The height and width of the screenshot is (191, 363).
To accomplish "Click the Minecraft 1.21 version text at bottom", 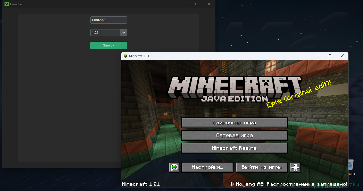I will (x=141, y=184).
